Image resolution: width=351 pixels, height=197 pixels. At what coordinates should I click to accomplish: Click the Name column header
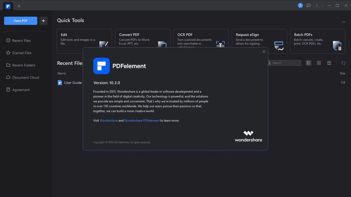point(62,73)
